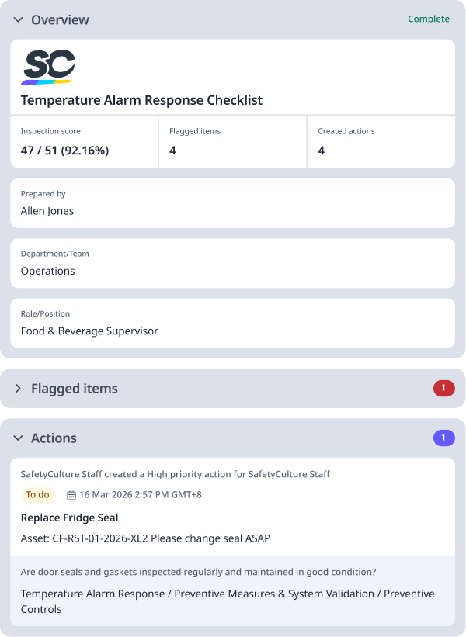466x637 pixels.
Task: Click the red badge on Flagged items header
Action: pos(443,388)
